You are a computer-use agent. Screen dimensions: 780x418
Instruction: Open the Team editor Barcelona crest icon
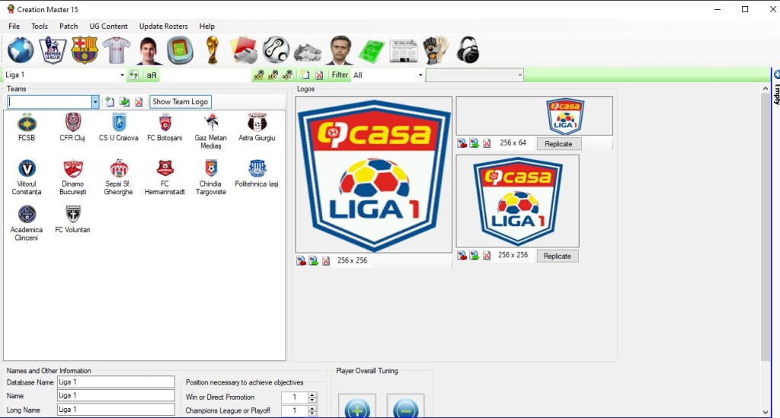click(x=85, y=50)
